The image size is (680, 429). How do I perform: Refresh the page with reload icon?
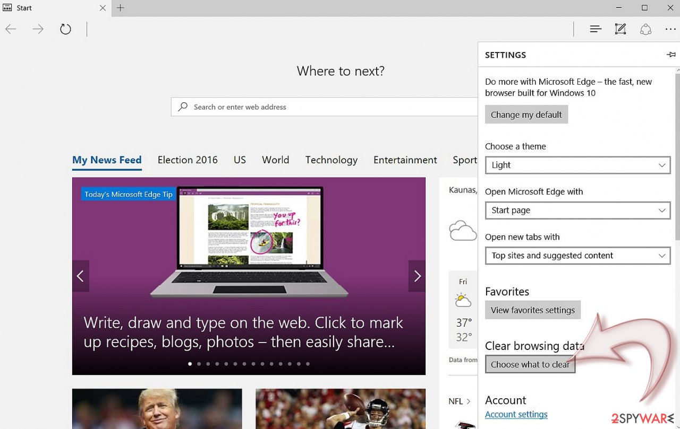65,29
